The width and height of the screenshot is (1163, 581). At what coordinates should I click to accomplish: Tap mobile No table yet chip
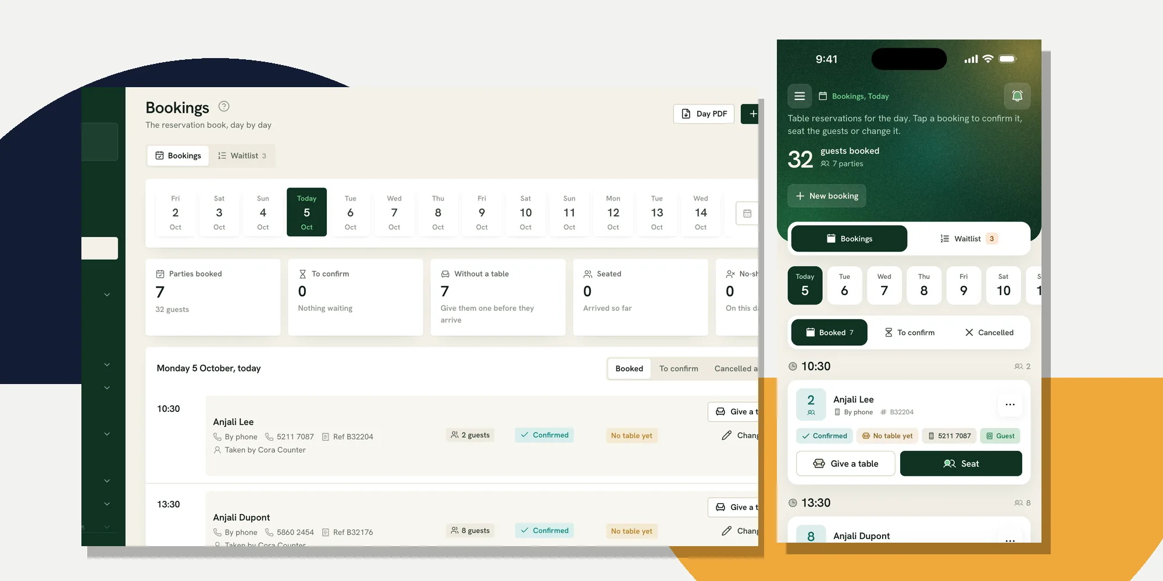pyautogui.click(x=887, y=436)
